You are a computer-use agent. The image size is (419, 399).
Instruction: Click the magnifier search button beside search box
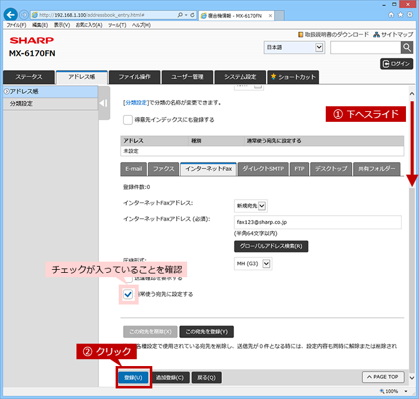[x=407, y=47]
